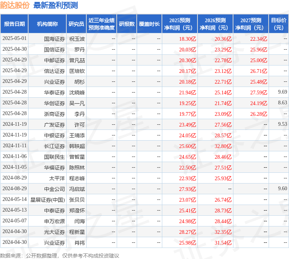The height and width of the screenshot is (259, 289).
Task: Click the 2027预测净利润 column header
Action: (251, 24)
